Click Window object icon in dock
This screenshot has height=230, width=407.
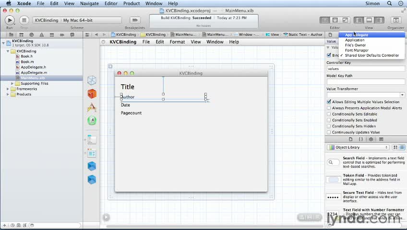[x=92, y=153]
